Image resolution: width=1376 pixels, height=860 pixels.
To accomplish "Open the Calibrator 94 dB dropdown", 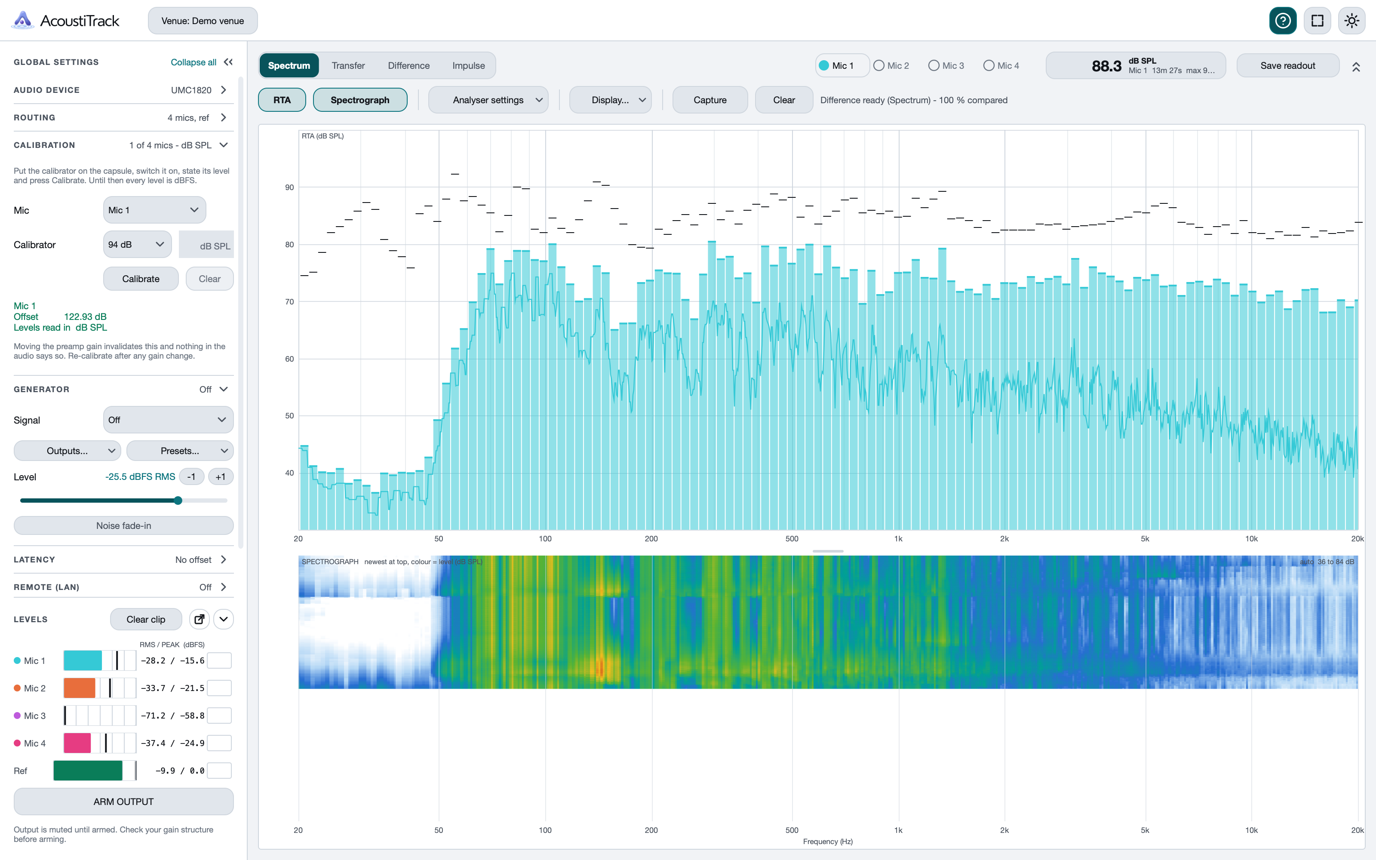I will tap(138, 244).
